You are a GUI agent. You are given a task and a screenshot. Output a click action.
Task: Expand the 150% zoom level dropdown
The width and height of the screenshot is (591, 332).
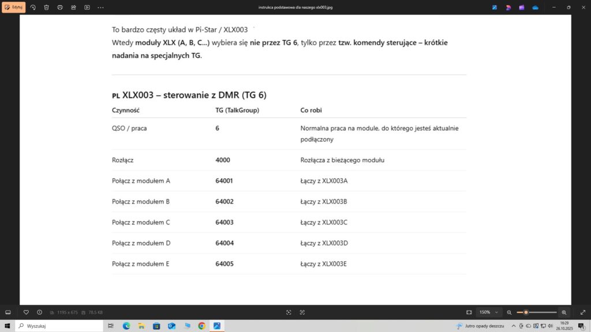click(x=488, y=312)
